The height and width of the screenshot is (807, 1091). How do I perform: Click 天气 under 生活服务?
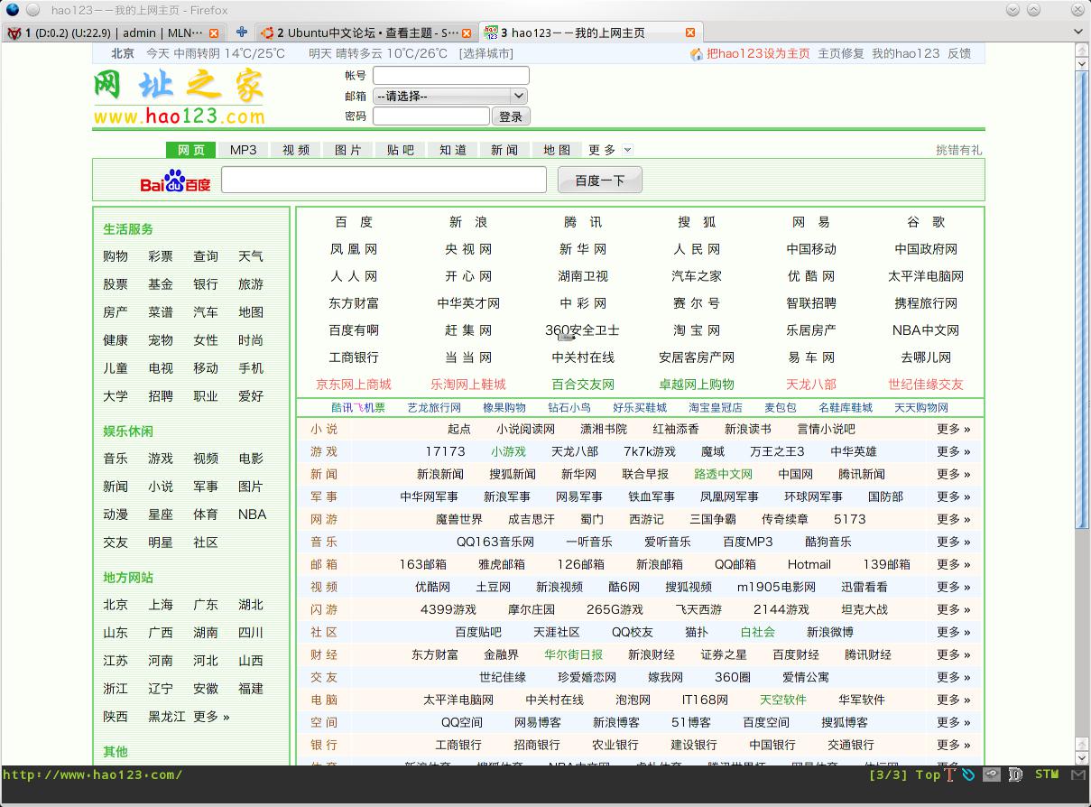[x=251, y=256]
